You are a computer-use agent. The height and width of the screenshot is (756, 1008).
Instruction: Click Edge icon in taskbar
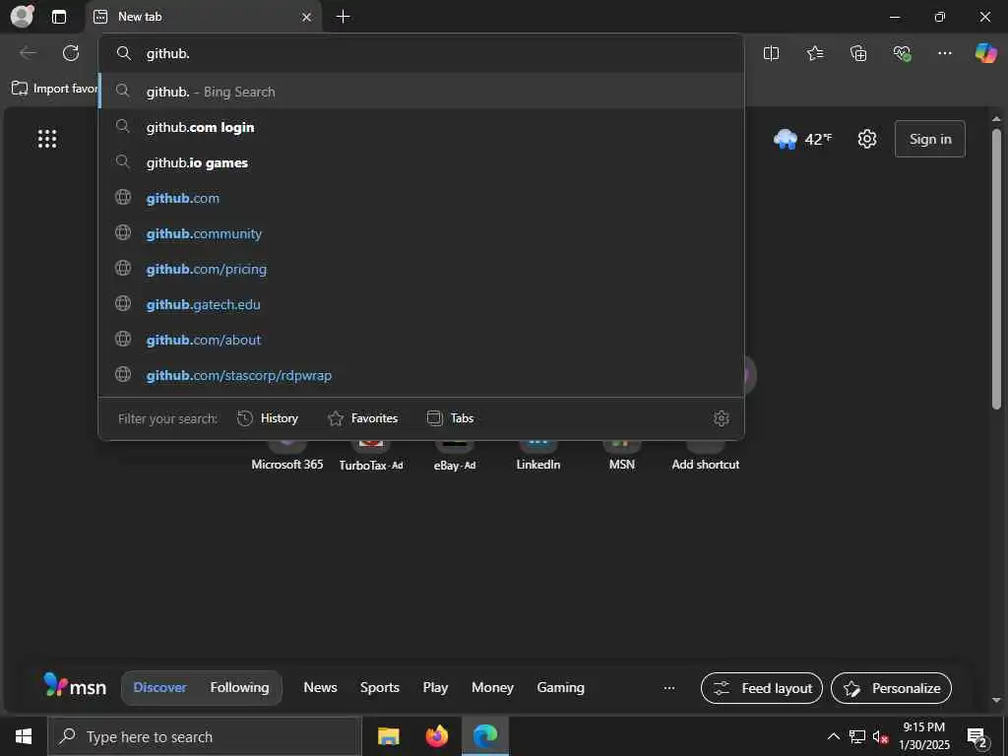485,736
